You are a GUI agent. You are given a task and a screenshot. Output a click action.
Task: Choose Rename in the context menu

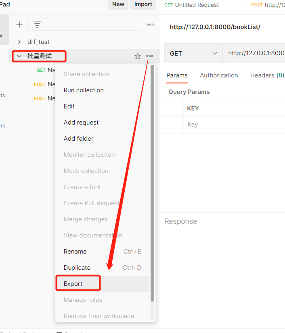pyautogui.click(x=75, y=252)
